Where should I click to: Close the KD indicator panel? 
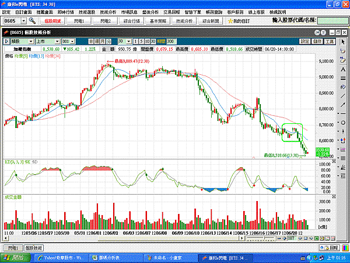point(334,161)
